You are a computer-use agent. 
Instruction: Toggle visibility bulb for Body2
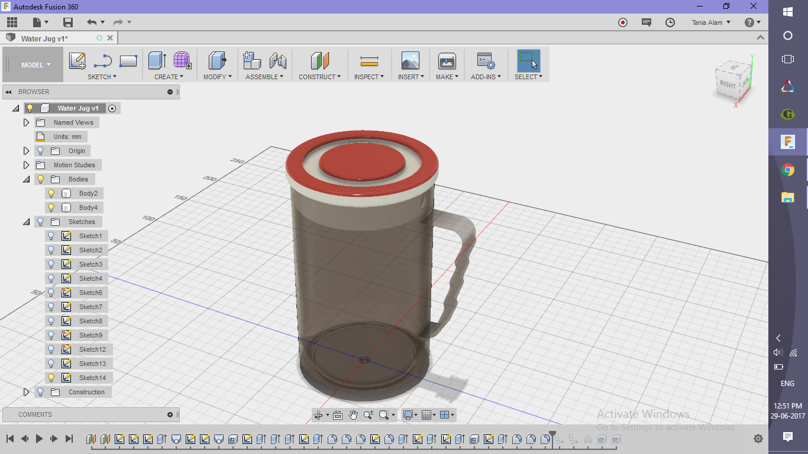point(51,193)
